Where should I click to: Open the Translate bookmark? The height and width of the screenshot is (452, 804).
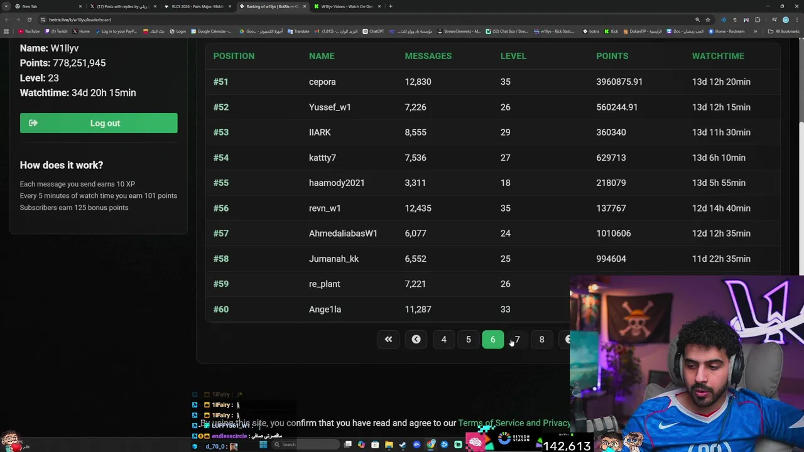(298, 31)
